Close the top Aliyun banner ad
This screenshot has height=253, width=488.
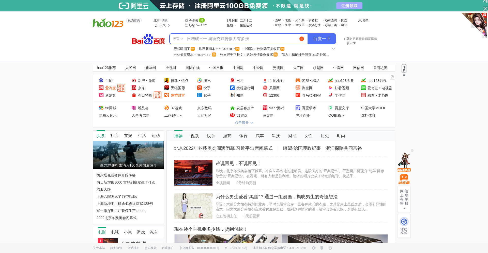485,9
